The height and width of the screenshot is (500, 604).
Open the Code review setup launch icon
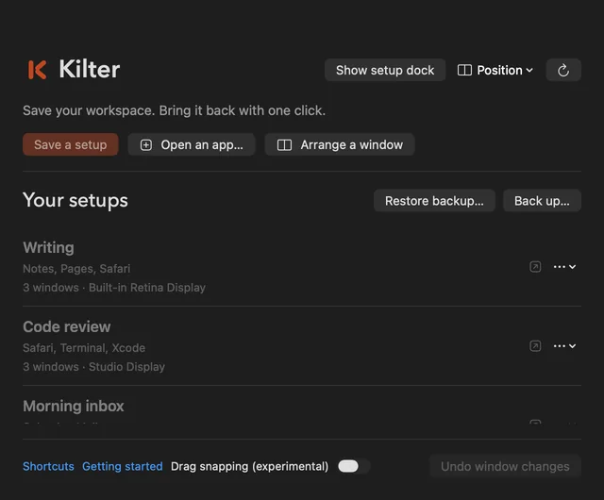pyautogui.click(x=535, y=346)
